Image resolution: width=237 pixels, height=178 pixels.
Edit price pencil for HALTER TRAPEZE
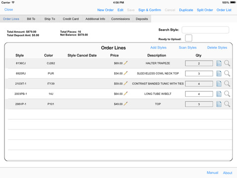tap(125, 63)
